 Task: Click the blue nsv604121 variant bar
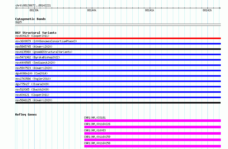pyautogui.click(x=118, y=97)
